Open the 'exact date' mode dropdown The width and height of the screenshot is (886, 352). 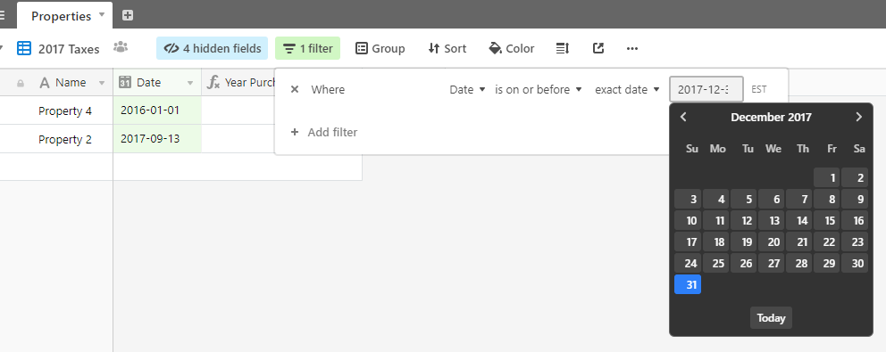pos(627,89)
